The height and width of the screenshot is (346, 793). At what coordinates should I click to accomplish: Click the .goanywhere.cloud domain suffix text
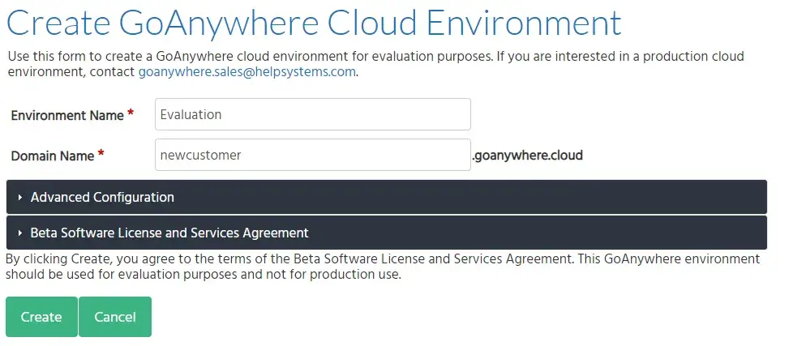coord(527,155)
